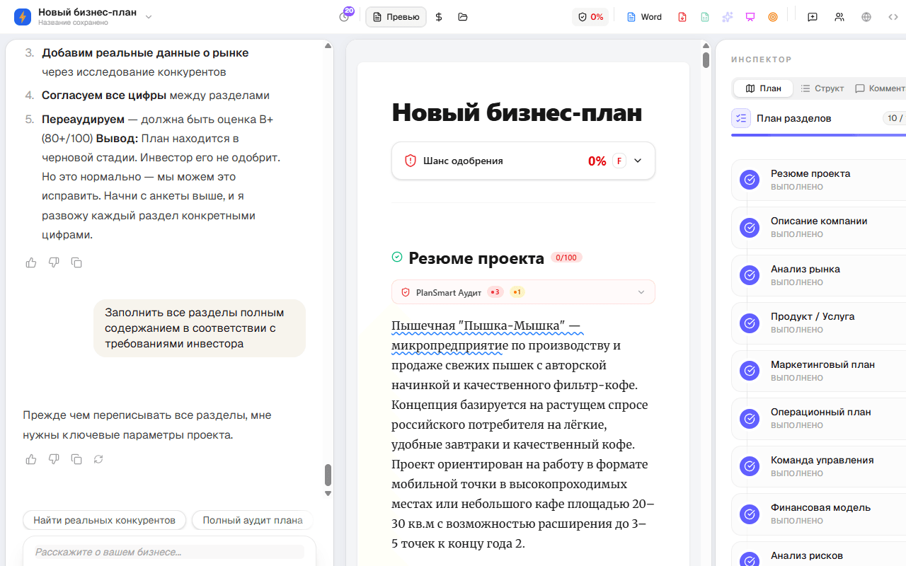Switch to the Структ tab
The height and width of the screenshot is (566, 906).
tap(822, 88)
